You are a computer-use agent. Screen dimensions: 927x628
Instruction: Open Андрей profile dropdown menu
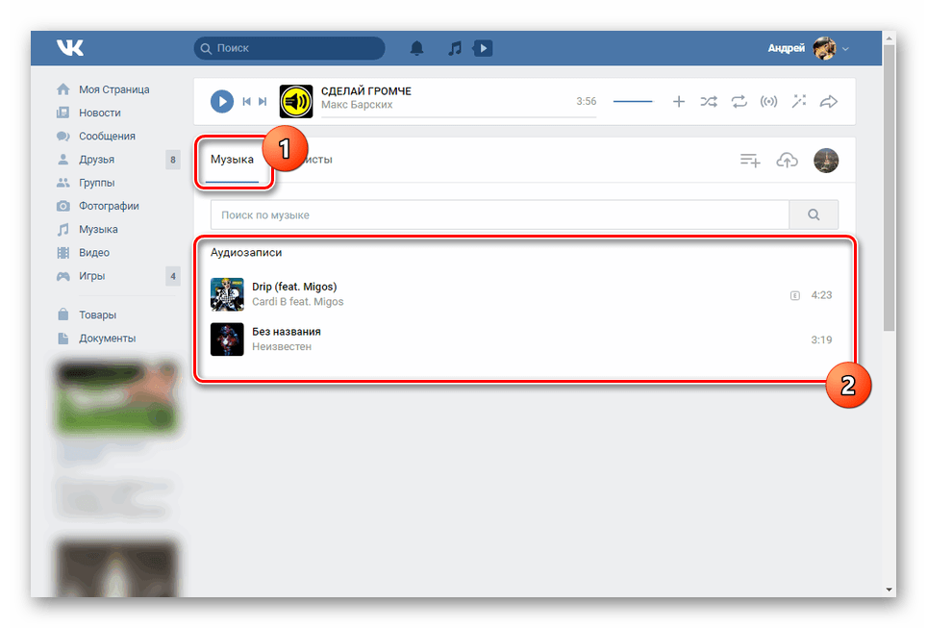[845, 48]
